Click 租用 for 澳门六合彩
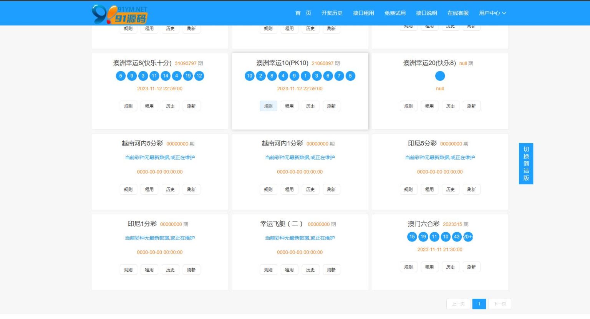Viewport: 590px width, 319px height. point(429,267)
